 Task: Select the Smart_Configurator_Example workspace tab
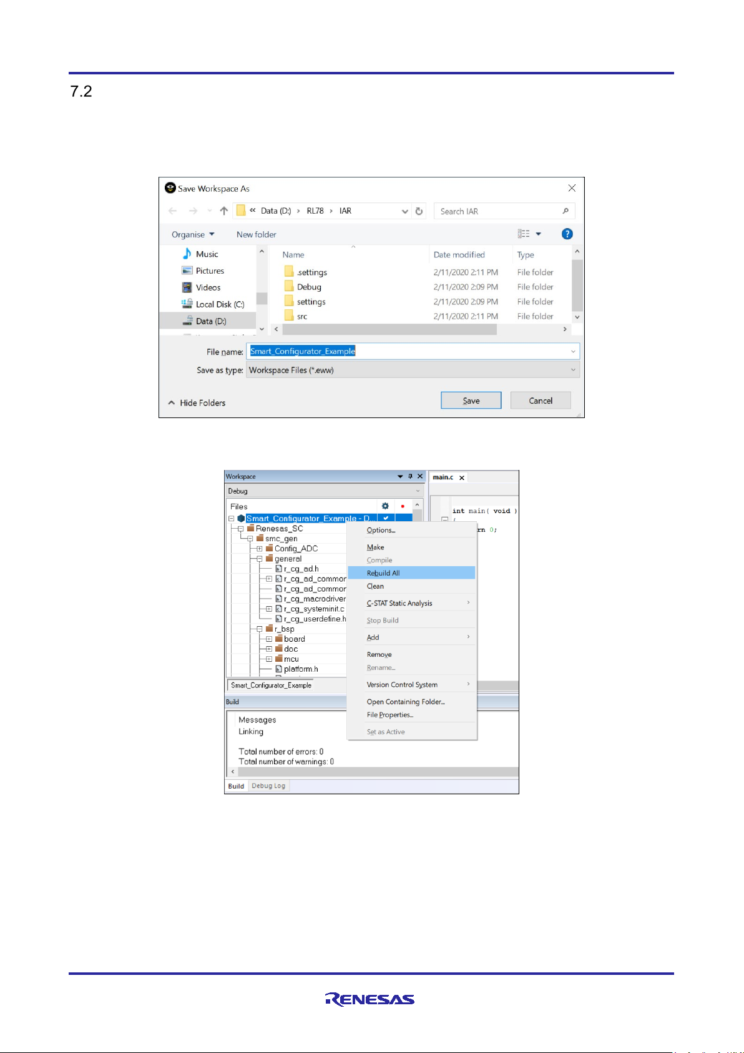click(271, 686)
